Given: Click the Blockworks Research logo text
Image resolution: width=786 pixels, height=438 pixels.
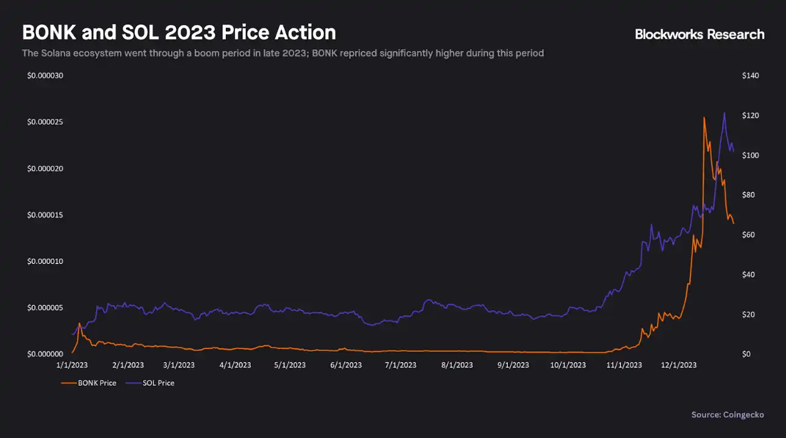Looking at the screenshot, I should pos(700,34).
